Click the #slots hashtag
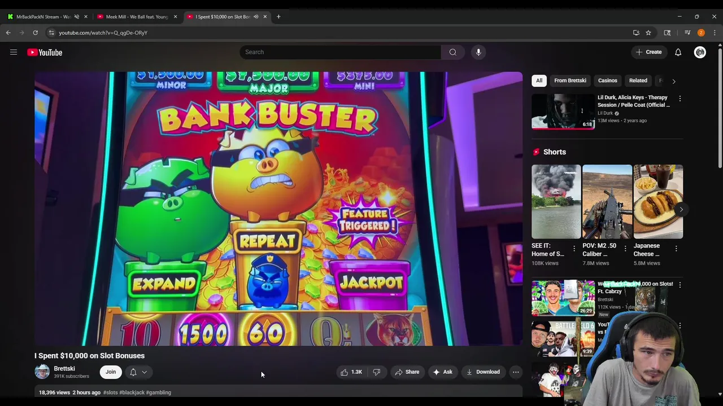This screenshot has height=406, width=723. (x=110, y=392)
